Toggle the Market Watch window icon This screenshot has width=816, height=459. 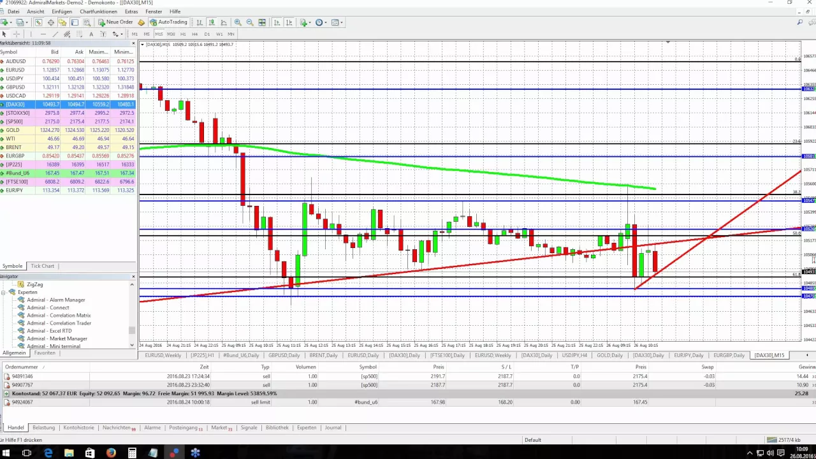point(38,22)
